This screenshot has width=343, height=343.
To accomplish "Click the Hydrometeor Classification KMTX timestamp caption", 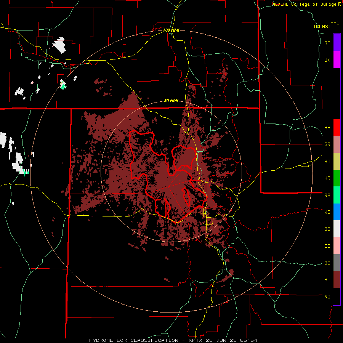I will coord(173,340).
